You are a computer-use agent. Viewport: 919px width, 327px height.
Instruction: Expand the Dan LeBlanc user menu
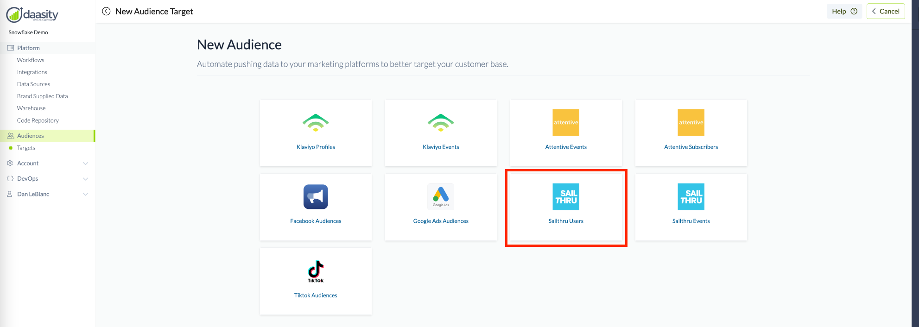point(85,194)
